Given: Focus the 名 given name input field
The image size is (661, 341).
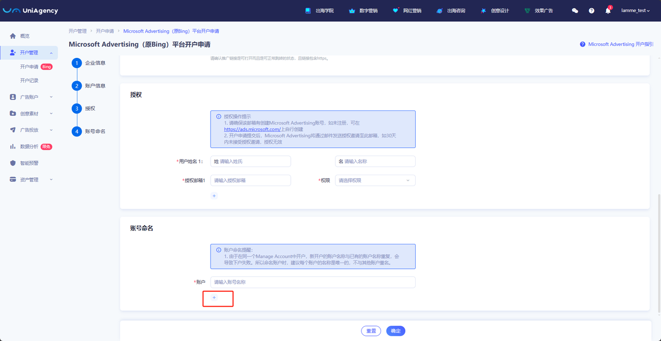Looking at the screenshot, I should [375, 162].
